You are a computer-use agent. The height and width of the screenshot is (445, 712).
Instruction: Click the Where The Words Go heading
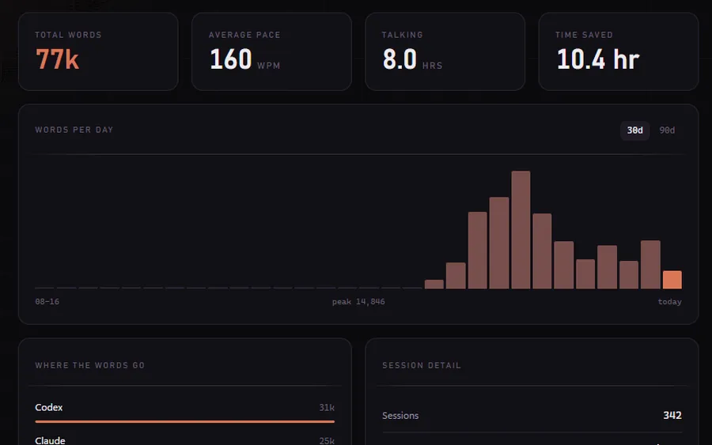[90, 365]
